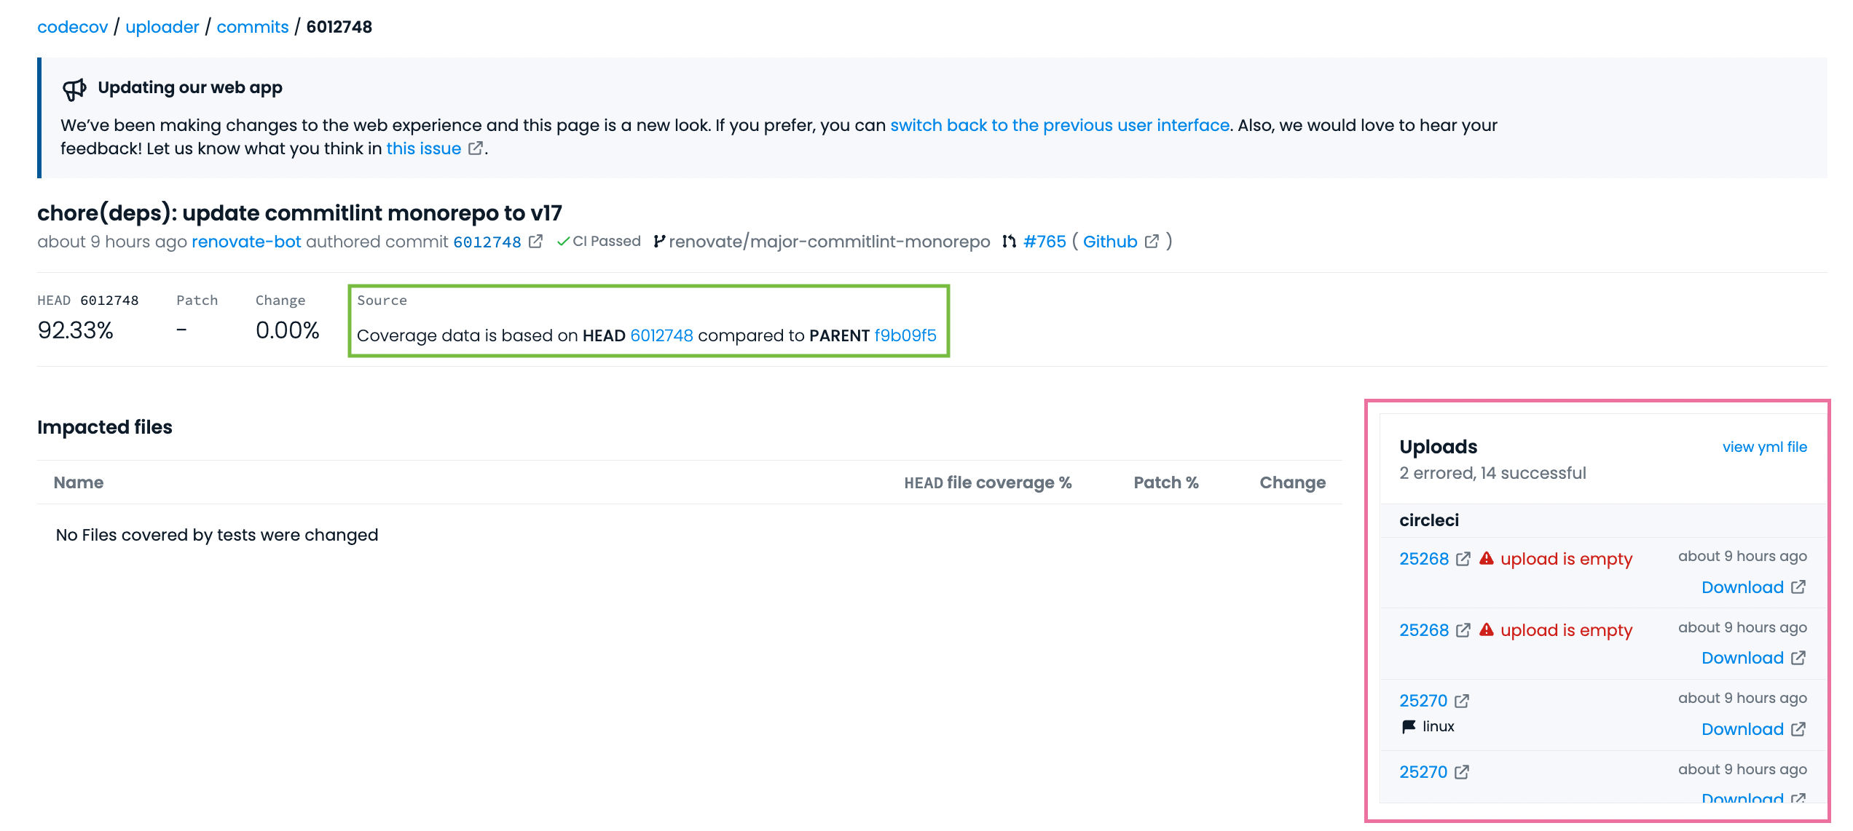Navigate to commits breadcrumb

252,27
